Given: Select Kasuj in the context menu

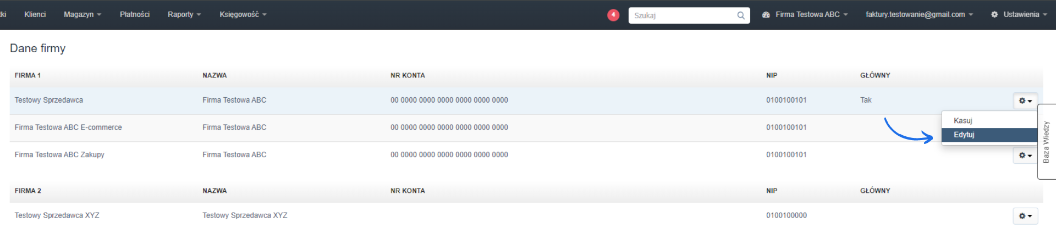Looking at the screenshot, I should point(989,120).
